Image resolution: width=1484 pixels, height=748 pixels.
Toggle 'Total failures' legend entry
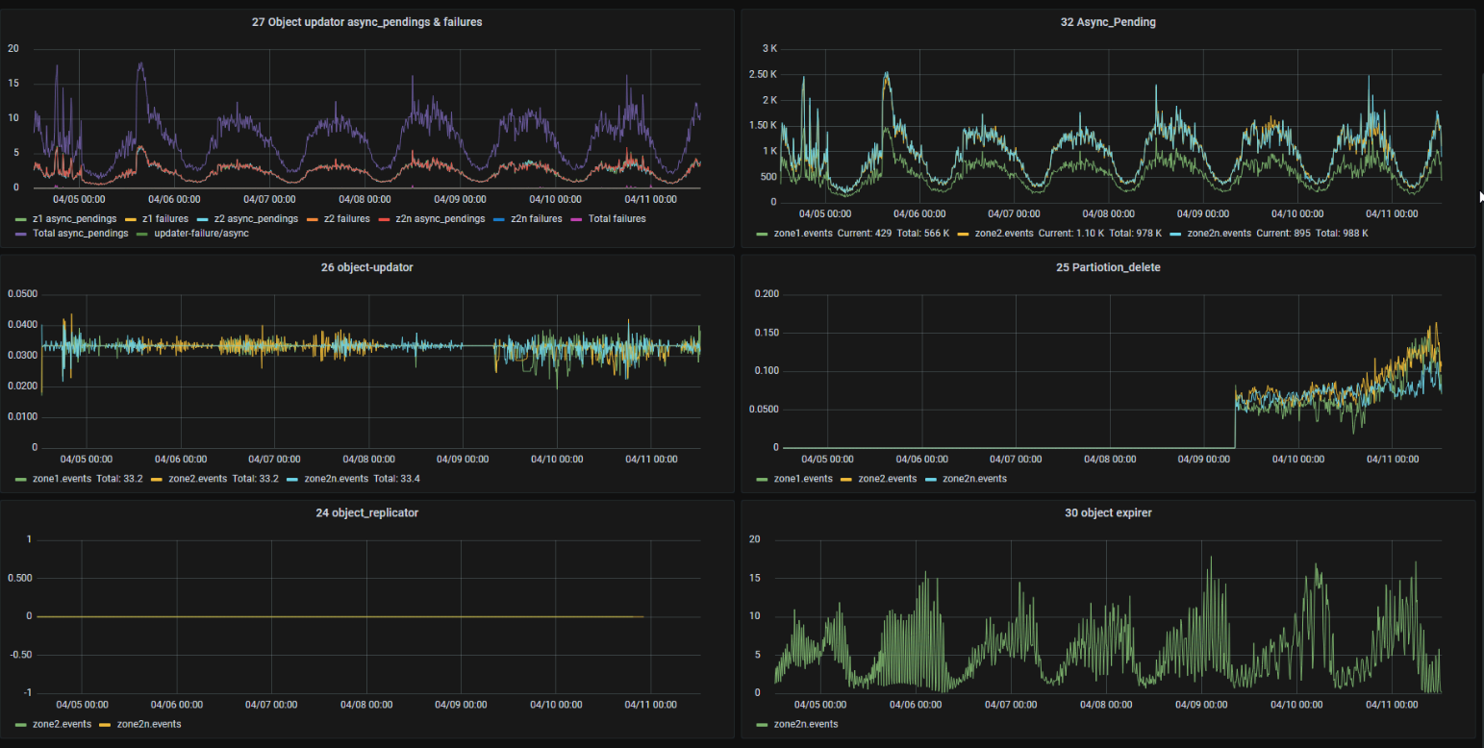[x=616, y=219]
